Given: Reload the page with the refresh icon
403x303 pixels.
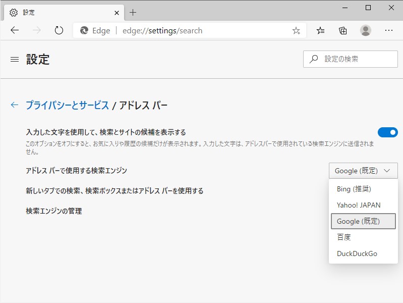Looking at the screenshot, I should [x=59, y=30].
